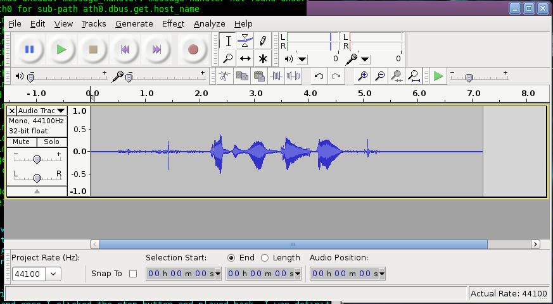Select the End radio button
The image size is (553, 304).
pos(231,258)
